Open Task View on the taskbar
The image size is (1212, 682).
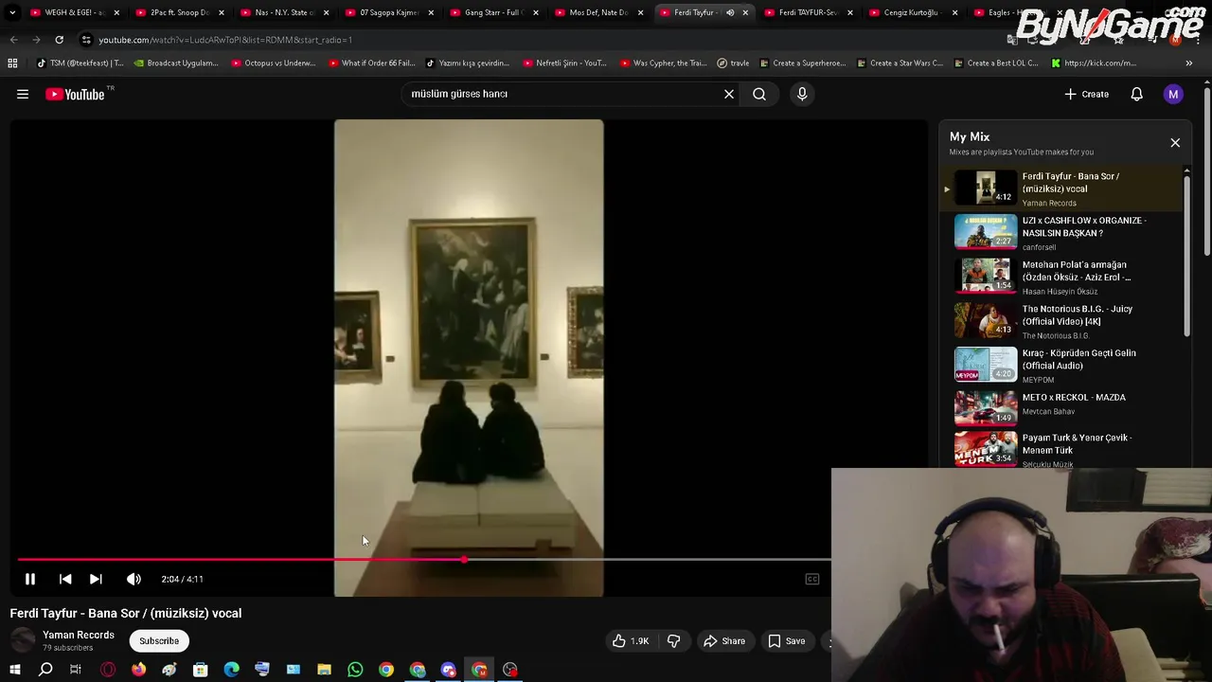tap(76, 671)
